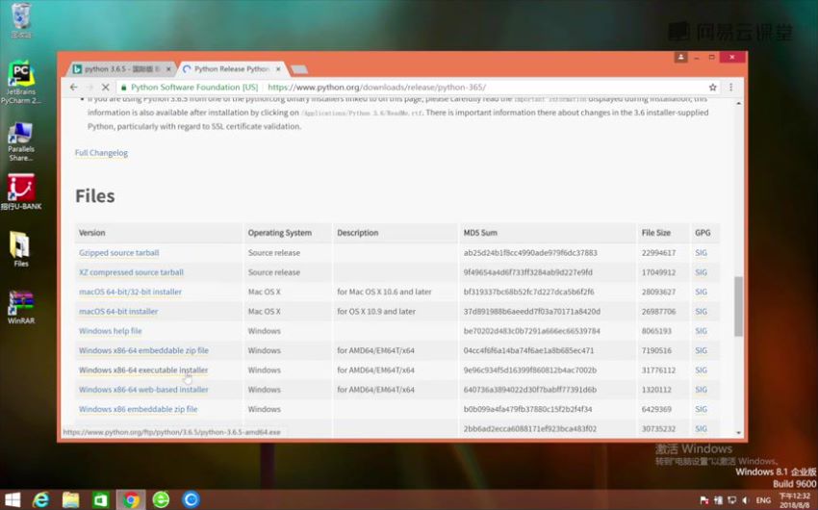The width and height of the screenshot is (818, 510).
Task: Download Windows x86-64 embeddable zip file
Action: click(x=143, y=350)
